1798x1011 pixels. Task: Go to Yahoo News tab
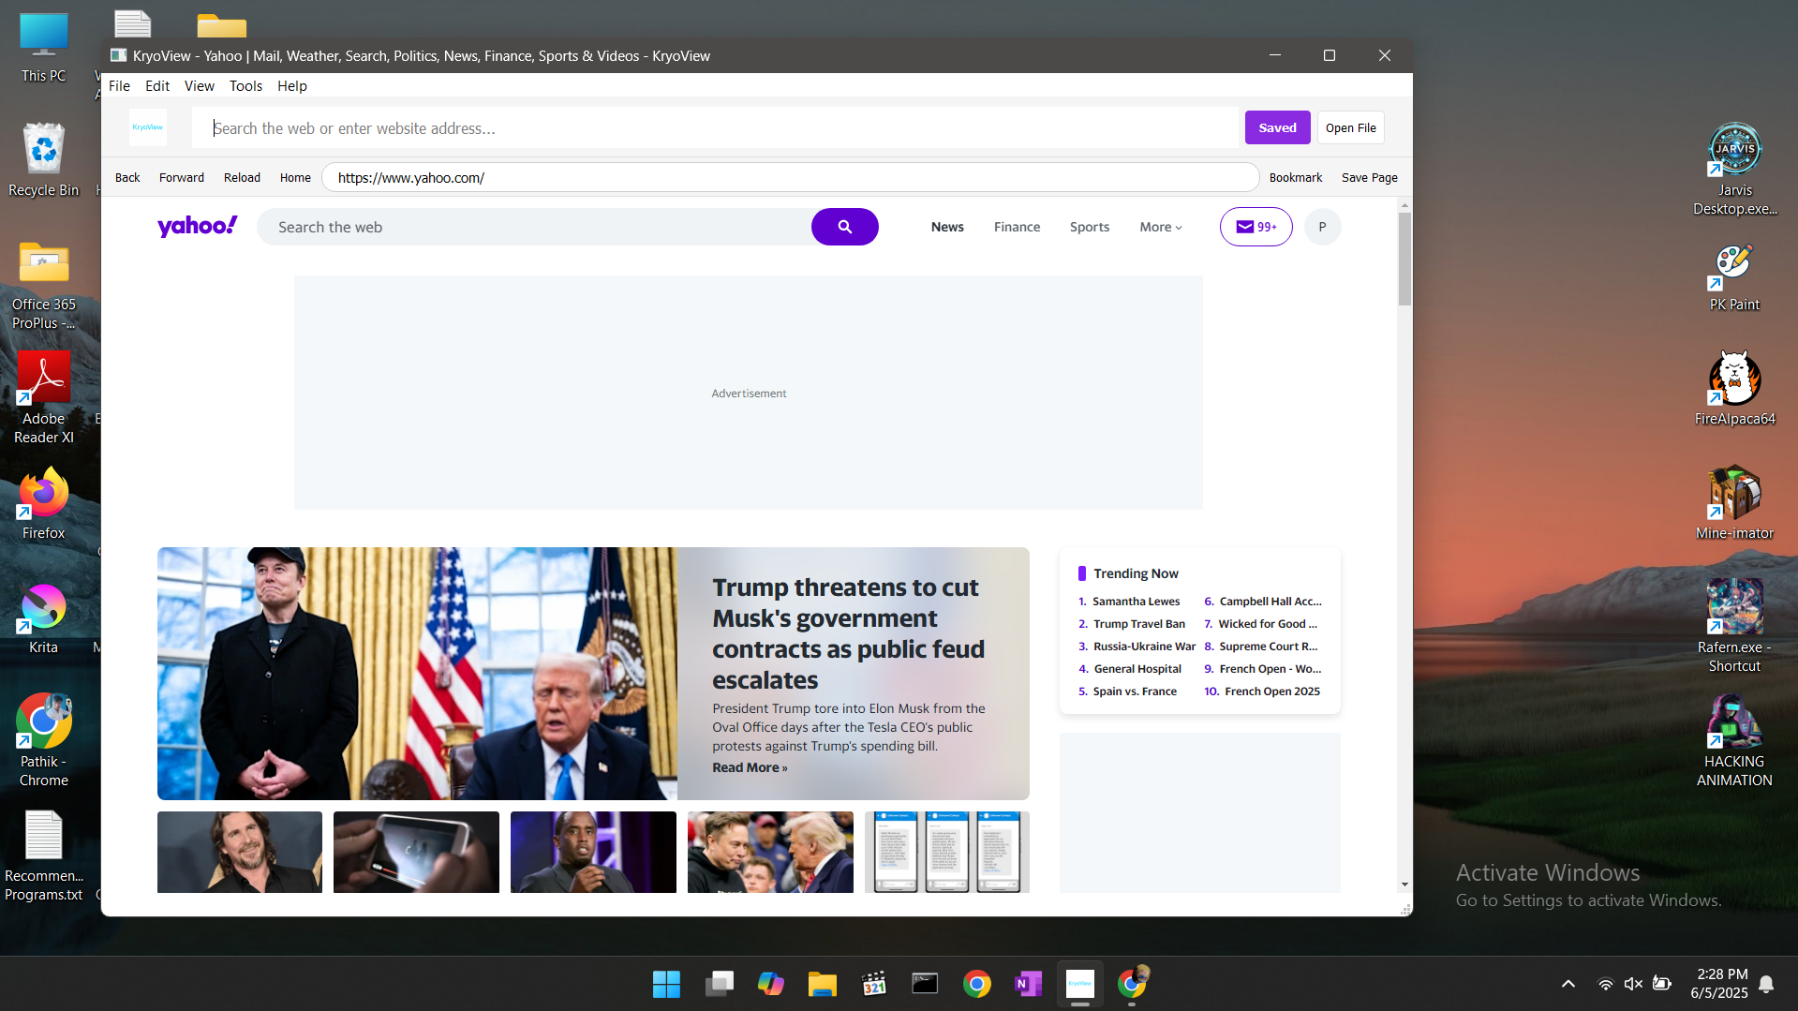point(947,227)
